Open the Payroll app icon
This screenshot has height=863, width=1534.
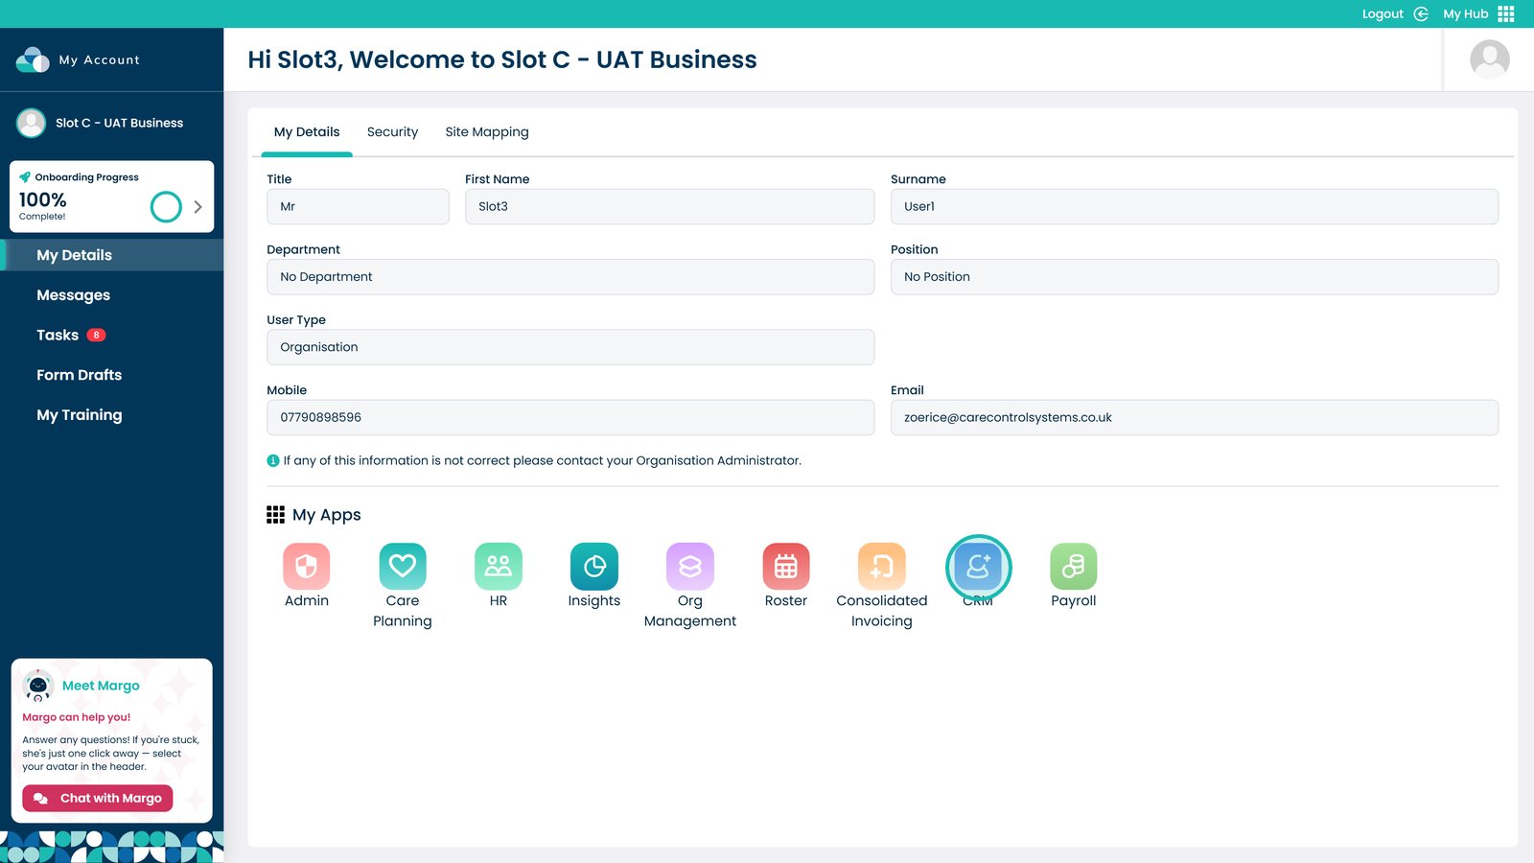[x=1073, y=567]
